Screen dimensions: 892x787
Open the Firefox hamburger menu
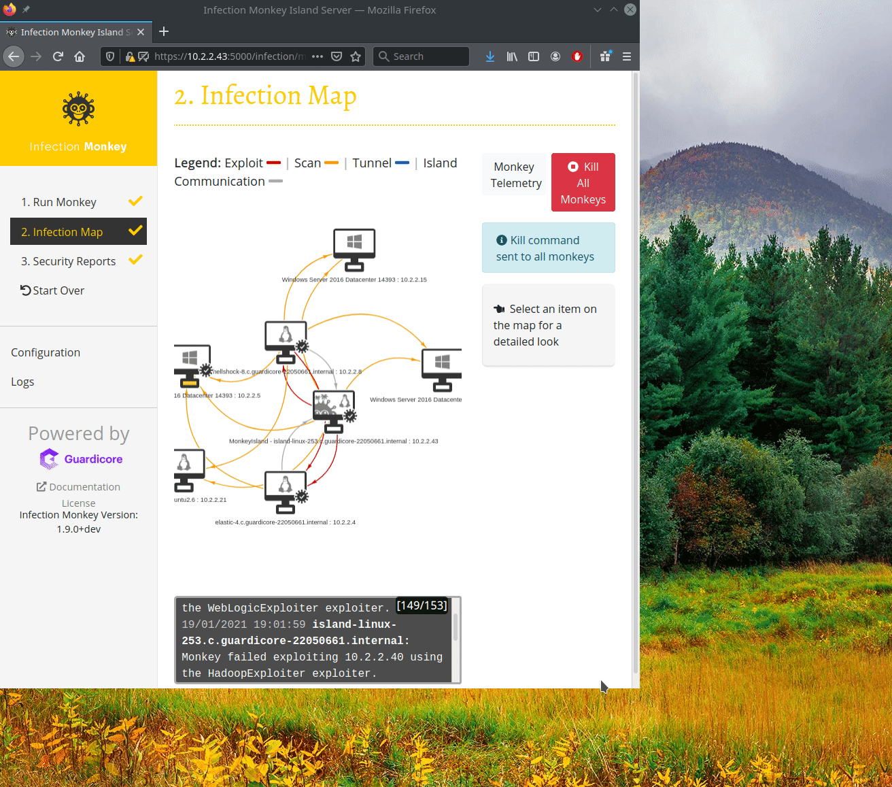click(627, 56)
